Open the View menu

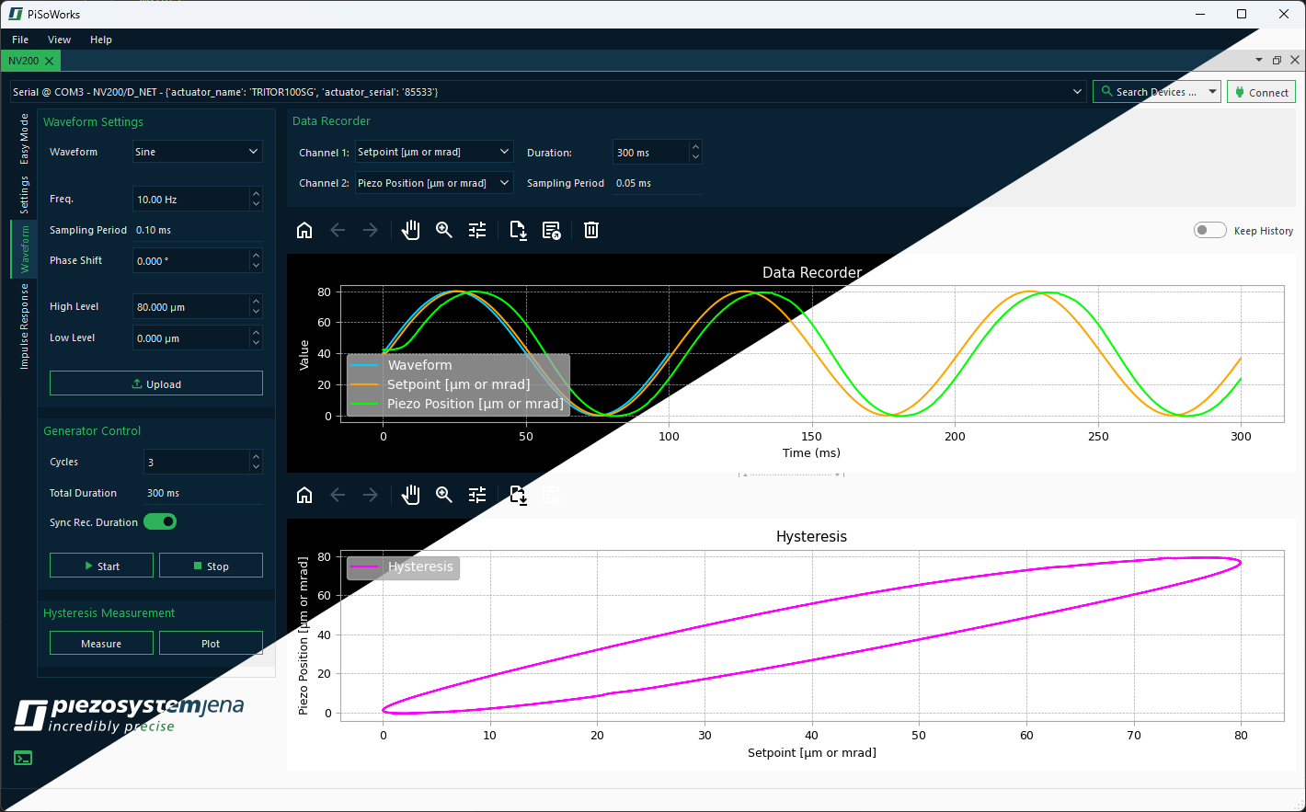[x=59, y=40]
